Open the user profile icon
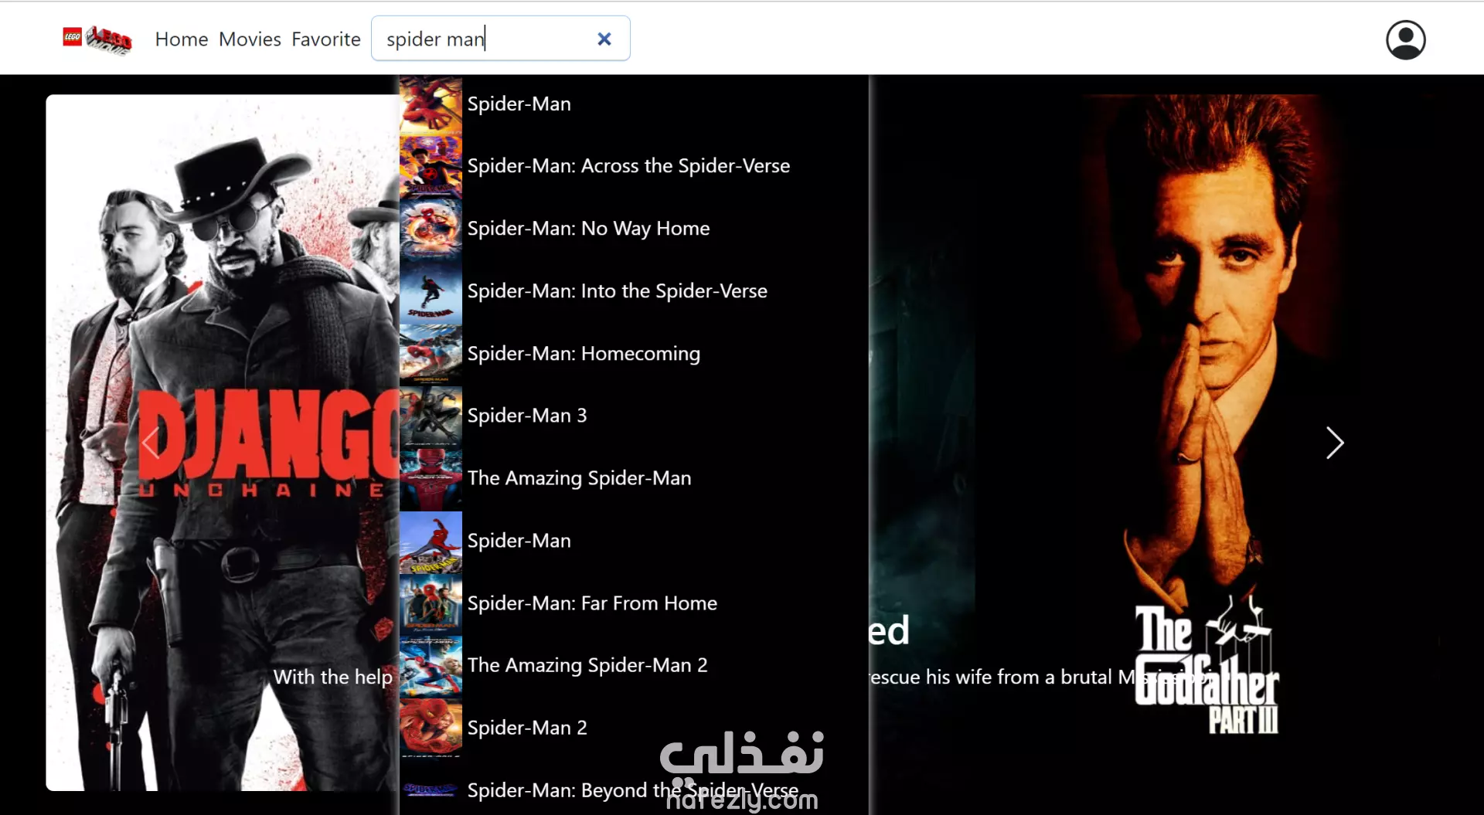 coord(1405,39)
